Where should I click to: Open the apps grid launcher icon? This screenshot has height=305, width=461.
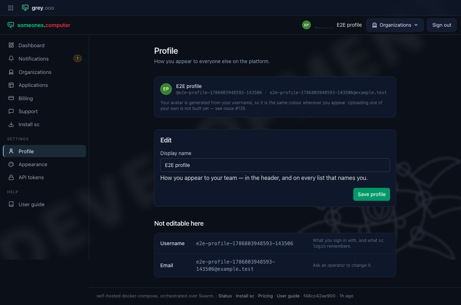click(11, 8)
